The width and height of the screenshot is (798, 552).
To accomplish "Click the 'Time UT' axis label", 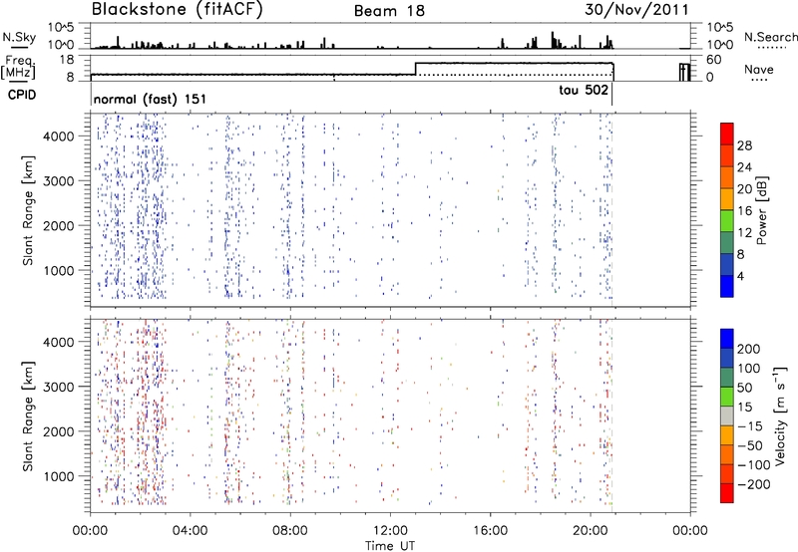I will pos(390,546).
